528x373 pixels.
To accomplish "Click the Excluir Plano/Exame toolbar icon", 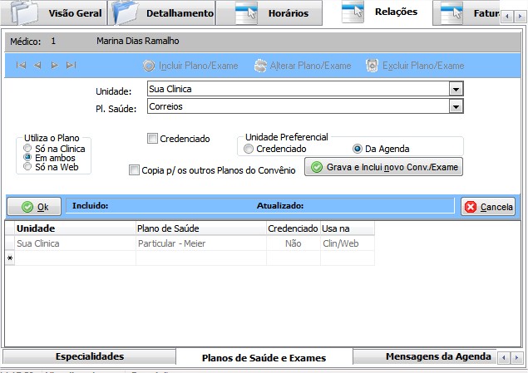I will pyautogui.click(x=372, y=66).
